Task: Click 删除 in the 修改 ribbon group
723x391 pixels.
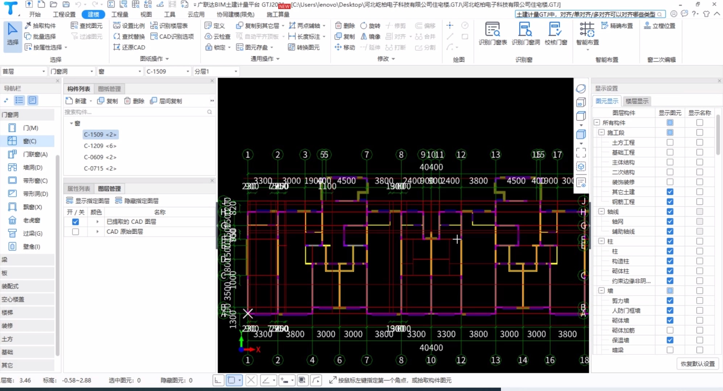Action: click(345, 26)
